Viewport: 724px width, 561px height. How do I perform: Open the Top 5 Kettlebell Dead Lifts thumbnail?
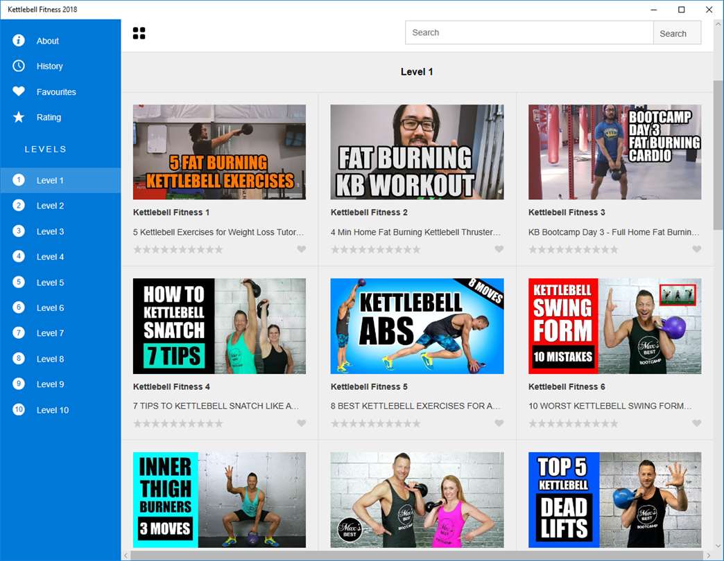point(614,499)
